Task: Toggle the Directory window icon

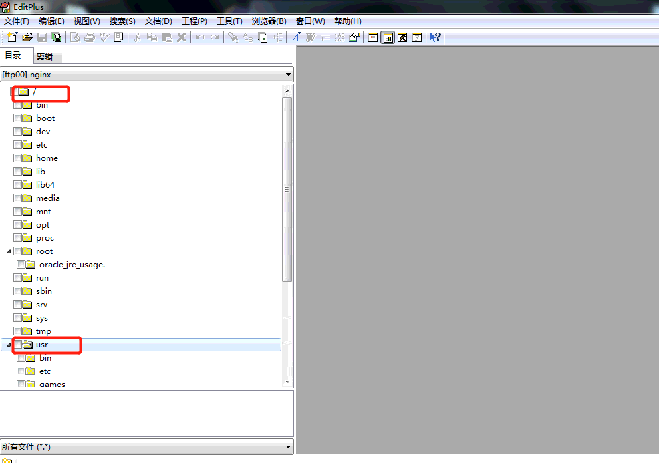Action: click(x=388, y=37)
